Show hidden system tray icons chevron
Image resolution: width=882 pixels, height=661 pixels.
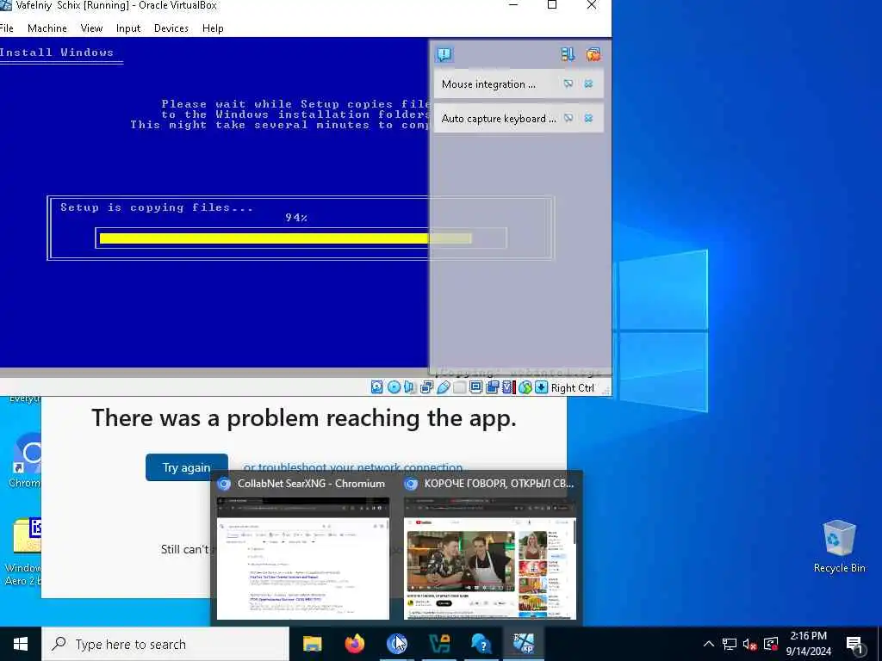(x=709, y=644)
